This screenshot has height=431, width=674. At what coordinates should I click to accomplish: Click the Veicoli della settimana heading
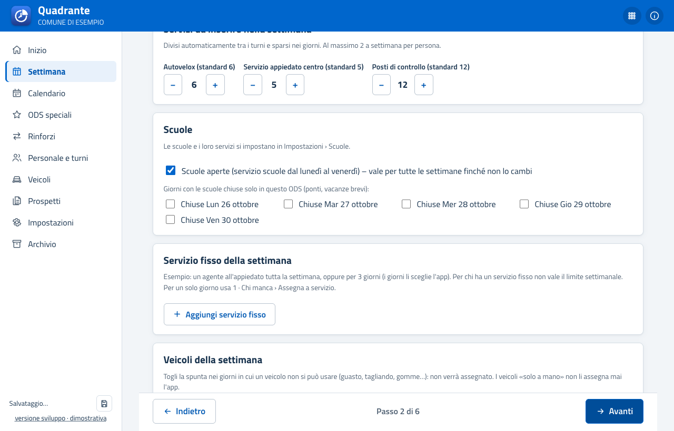click(213, 360)
